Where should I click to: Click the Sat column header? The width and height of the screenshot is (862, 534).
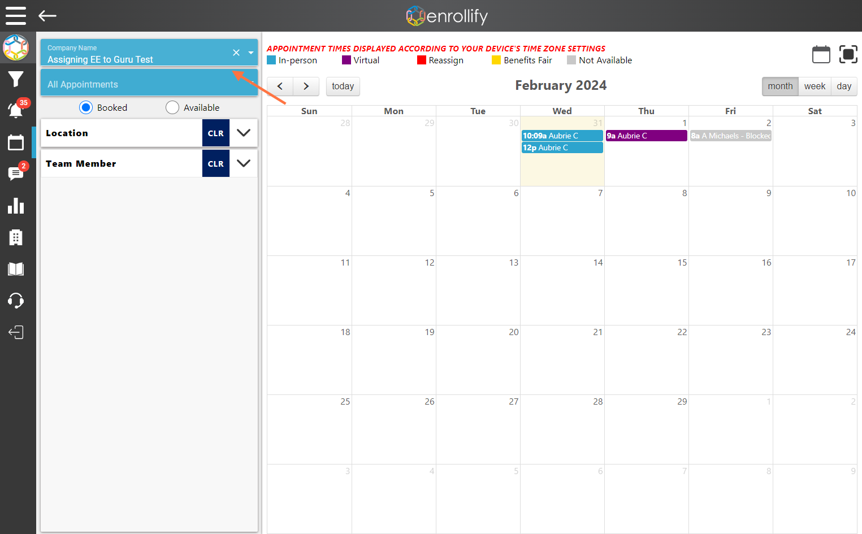point(815,111)
